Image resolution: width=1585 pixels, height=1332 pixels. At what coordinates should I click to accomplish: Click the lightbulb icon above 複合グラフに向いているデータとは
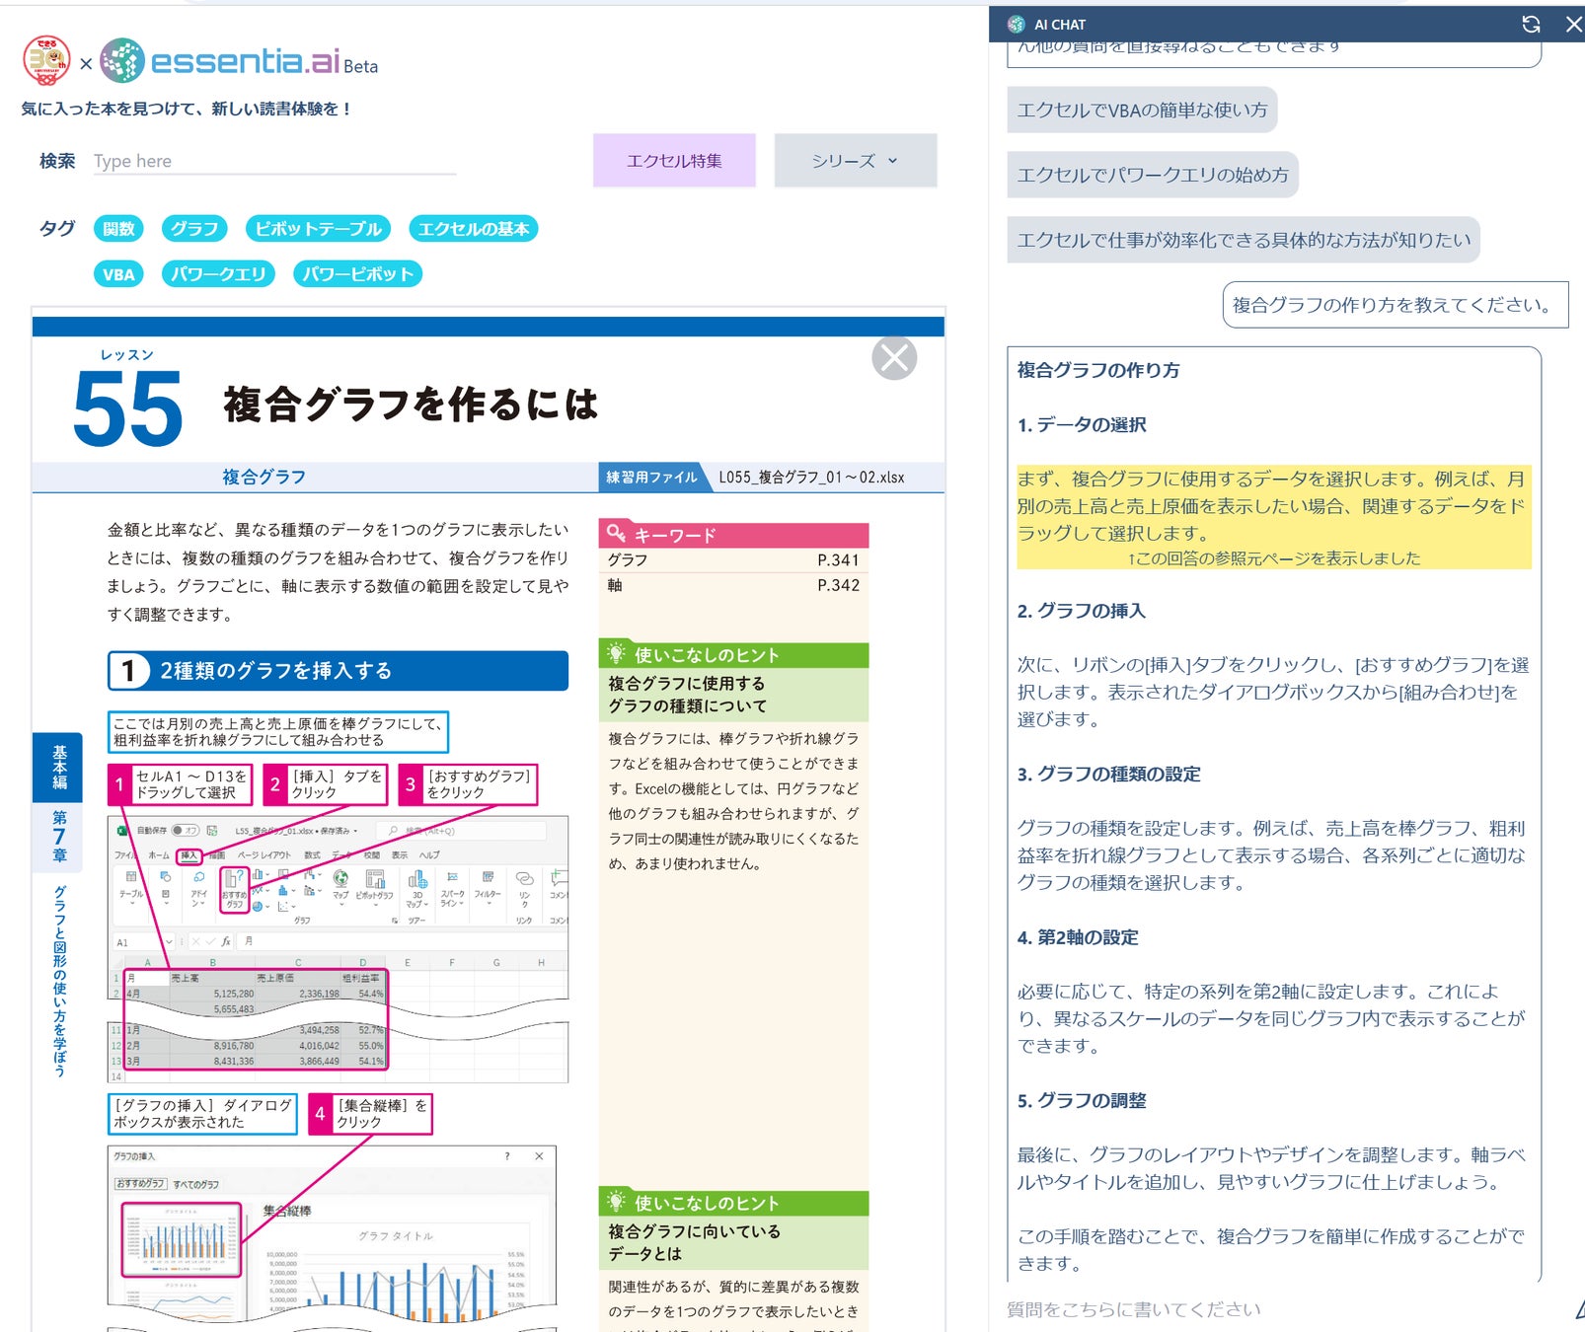tap(617, 1202)
